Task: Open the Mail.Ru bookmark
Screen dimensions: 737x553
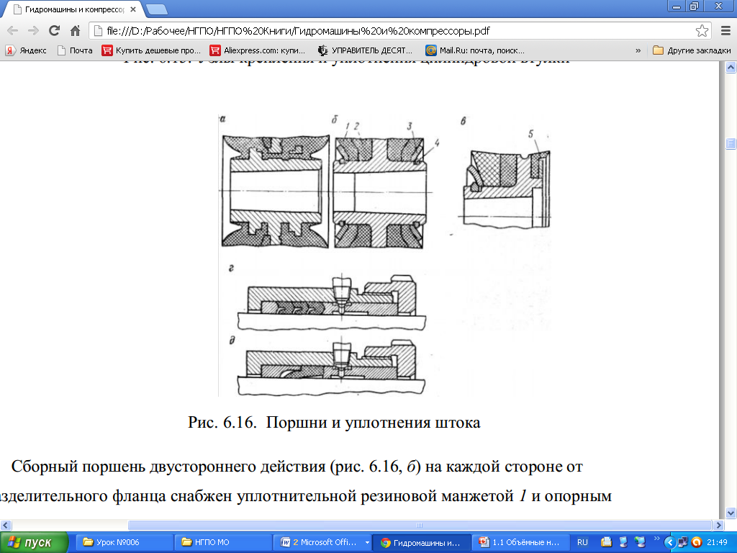Action: point(475,50)
